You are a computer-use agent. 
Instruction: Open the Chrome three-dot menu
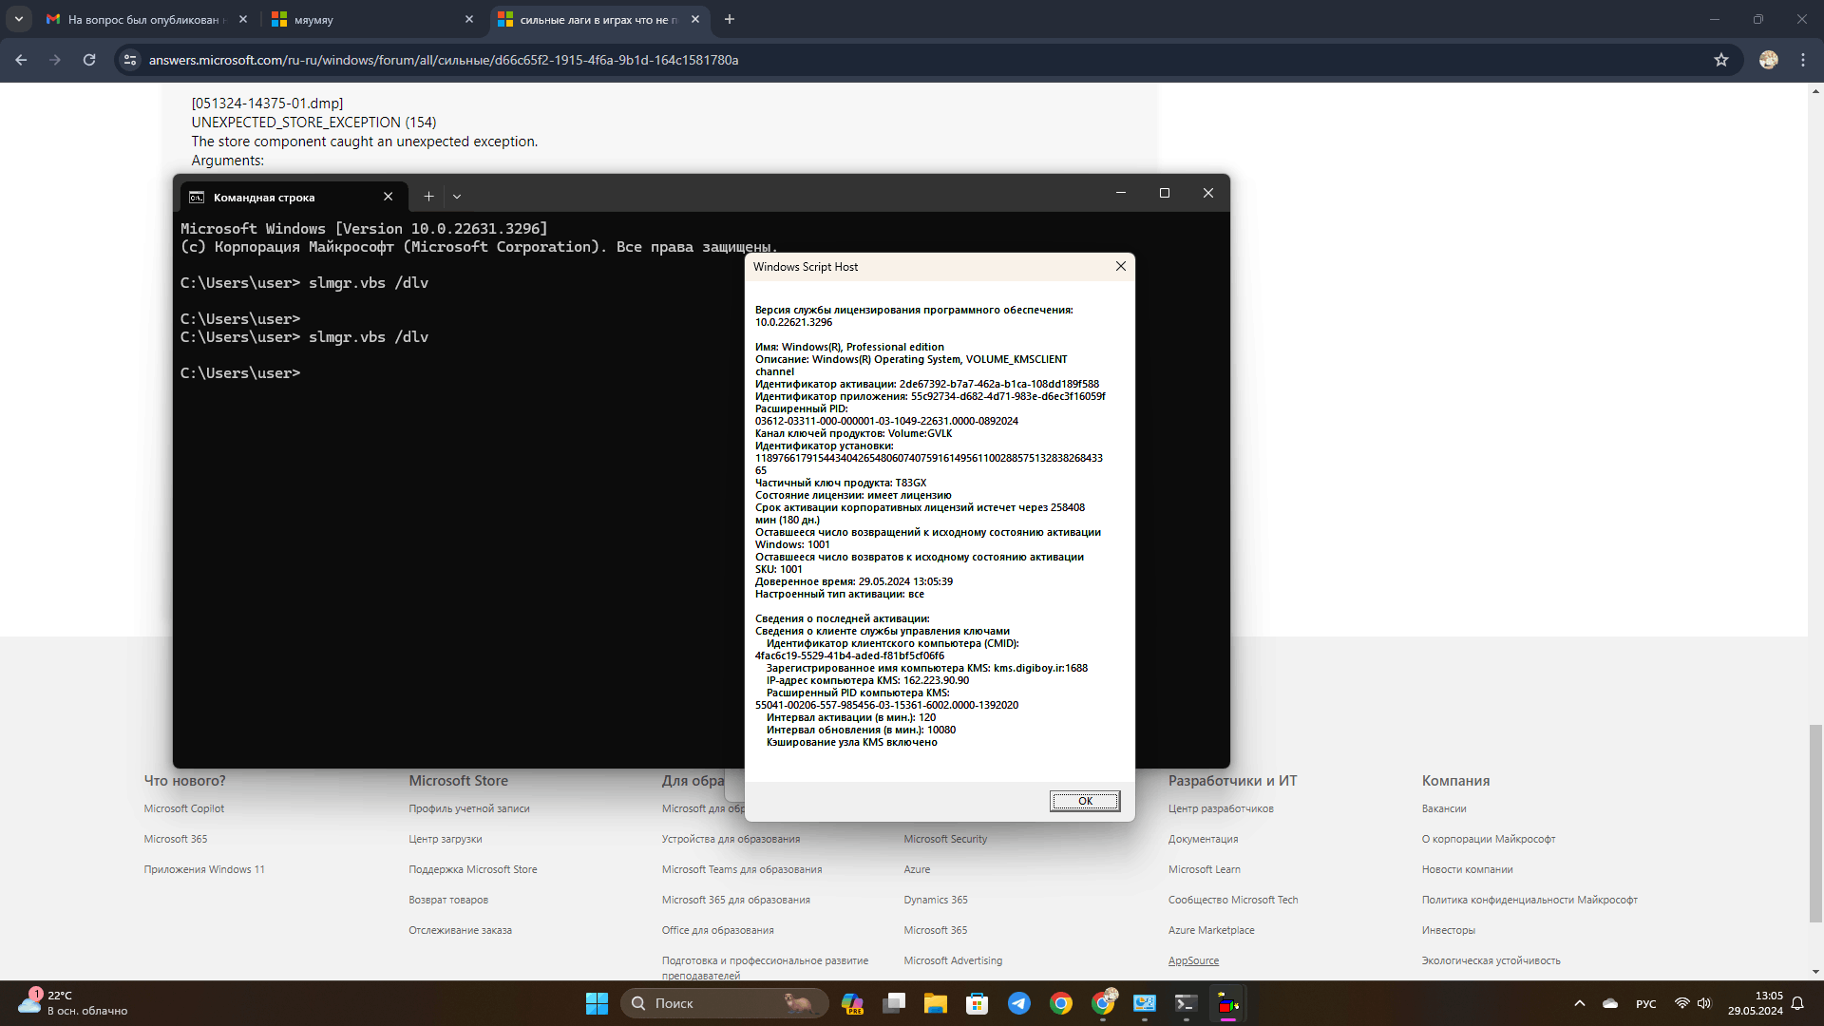tap(1803, 60)
